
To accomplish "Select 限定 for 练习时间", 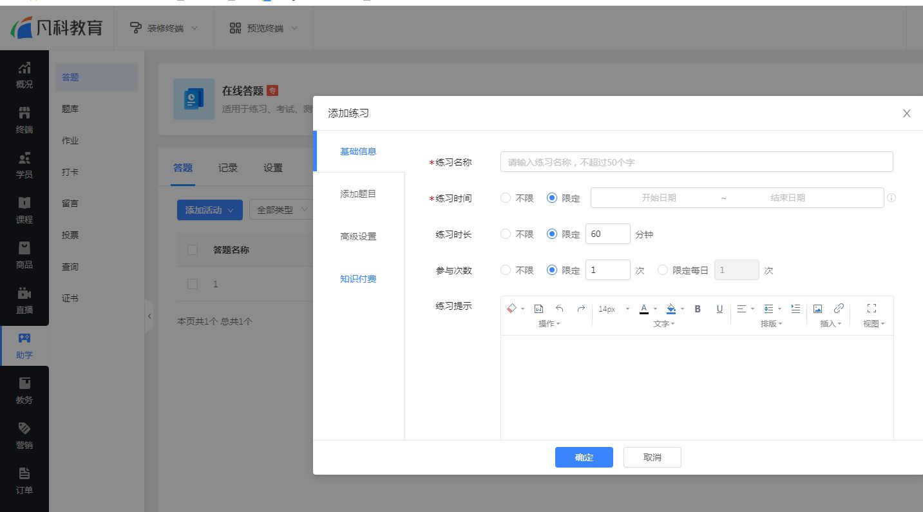I will pyautogui.click(x=551, y=198).
